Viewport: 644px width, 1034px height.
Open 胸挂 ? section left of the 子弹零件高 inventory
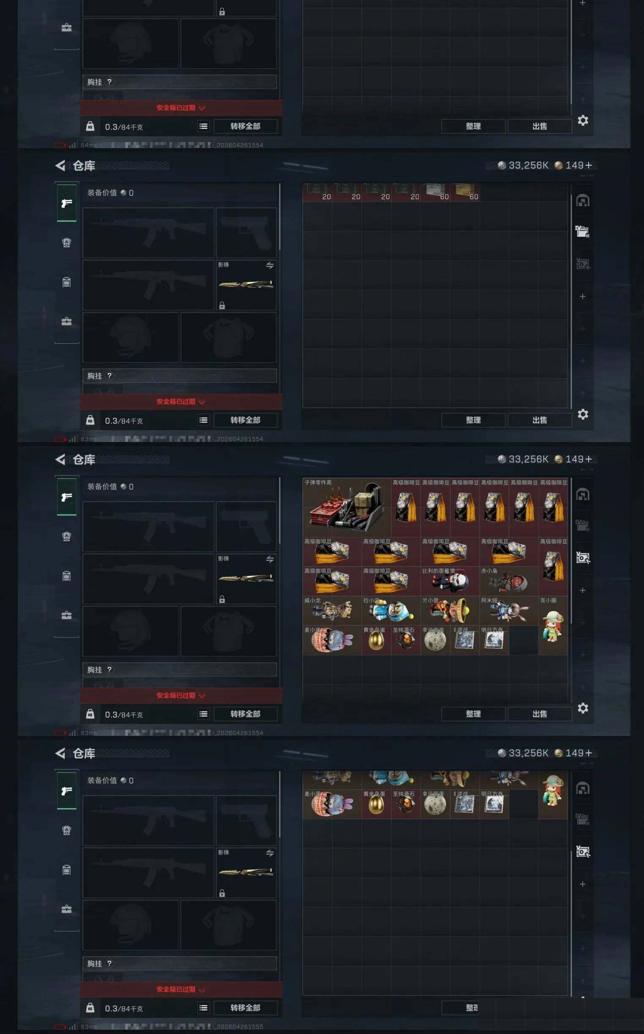pos(179,669)
